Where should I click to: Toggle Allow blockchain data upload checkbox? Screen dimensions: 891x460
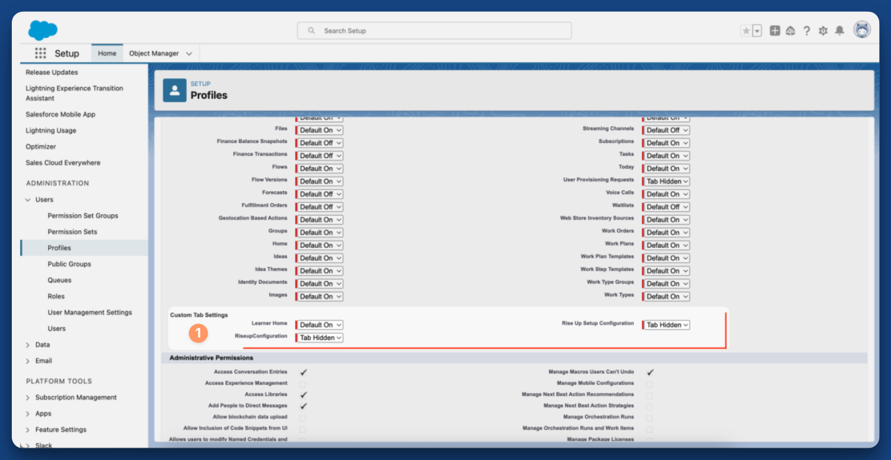[303, 418]
